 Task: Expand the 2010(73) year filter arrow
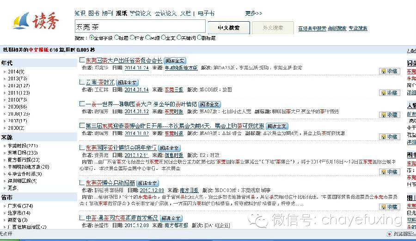click(x=5, y=100)
